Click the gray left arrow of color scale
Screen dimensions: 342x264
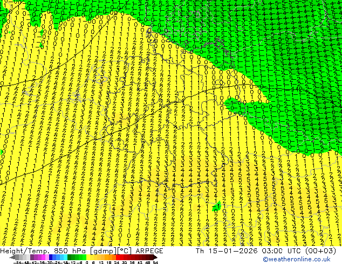(x=12, y=258)
